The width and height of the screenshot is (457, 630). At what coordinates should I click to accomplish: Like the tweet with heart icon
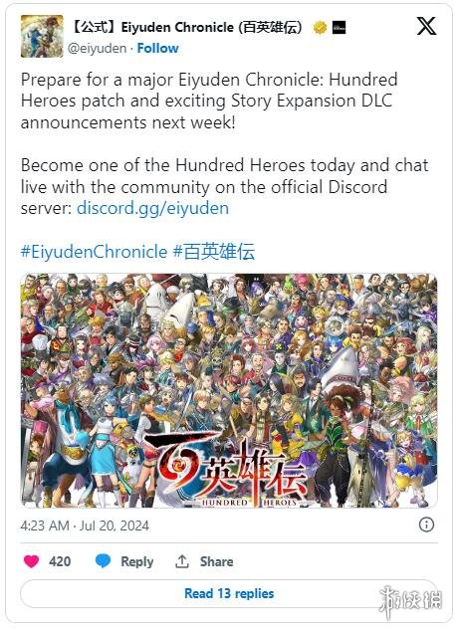click(31, 561)
